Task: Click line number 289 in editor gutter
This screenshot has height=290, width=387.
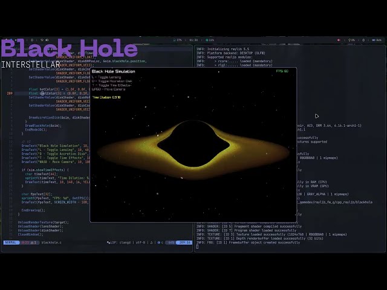Action: point(10,93)
